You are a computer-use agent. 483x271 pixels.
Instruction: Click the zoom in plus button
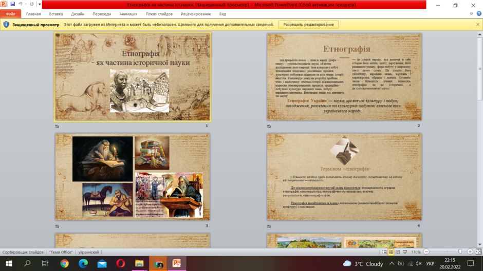[x=470, y=252]
